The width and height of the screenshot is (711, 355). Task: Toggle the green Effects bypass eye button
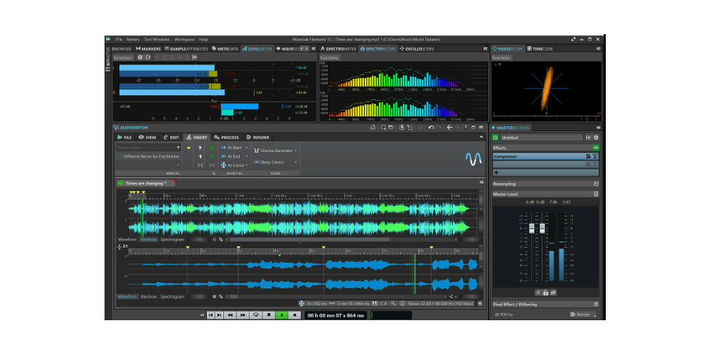tap(595, 148)
